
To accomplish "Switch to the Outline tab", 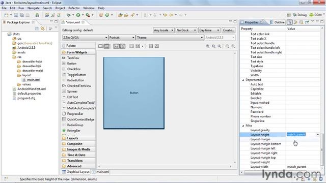I will 277,22.
